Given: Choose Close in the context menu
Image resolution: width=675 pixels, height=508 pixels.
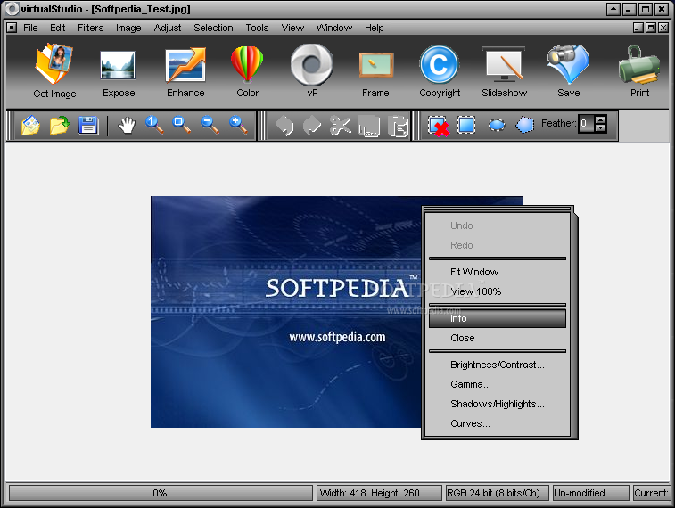Looking at the screenshot, I should tap(498, 338).
